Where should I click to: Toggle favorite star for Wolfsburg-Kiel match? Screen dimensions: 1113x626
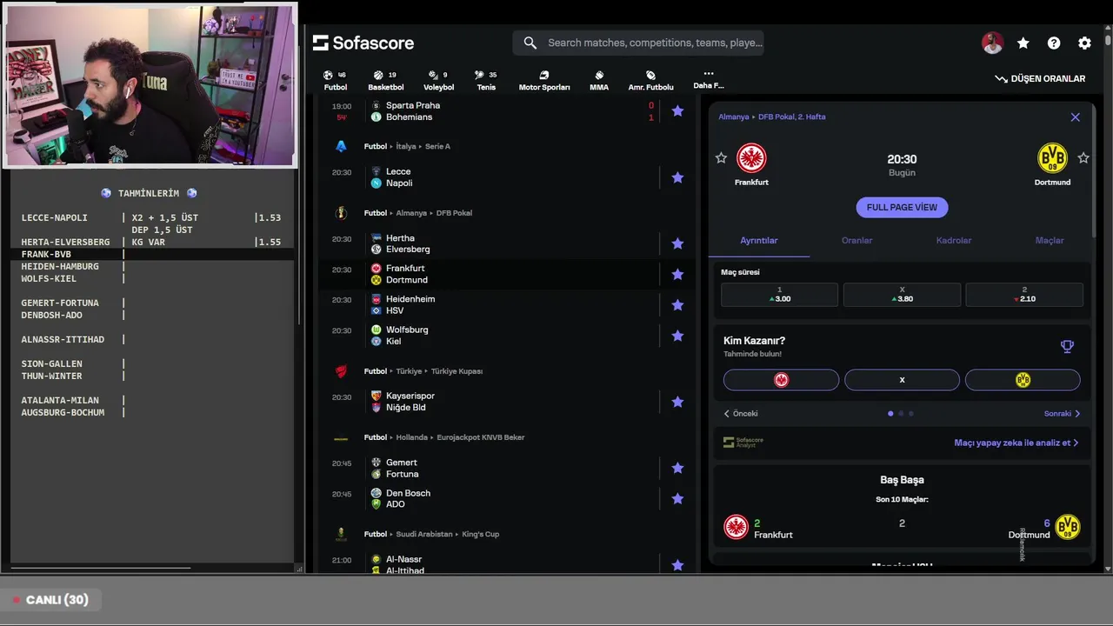677,336
